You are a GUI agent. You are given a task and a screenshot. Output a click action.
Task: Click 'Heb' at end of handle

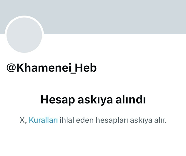pos(86,68)
